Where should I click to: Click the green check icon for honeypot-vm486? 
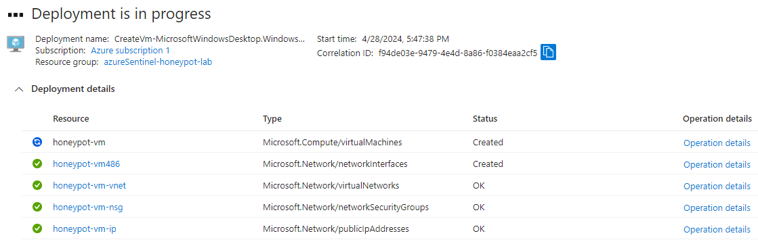point(37,164)
